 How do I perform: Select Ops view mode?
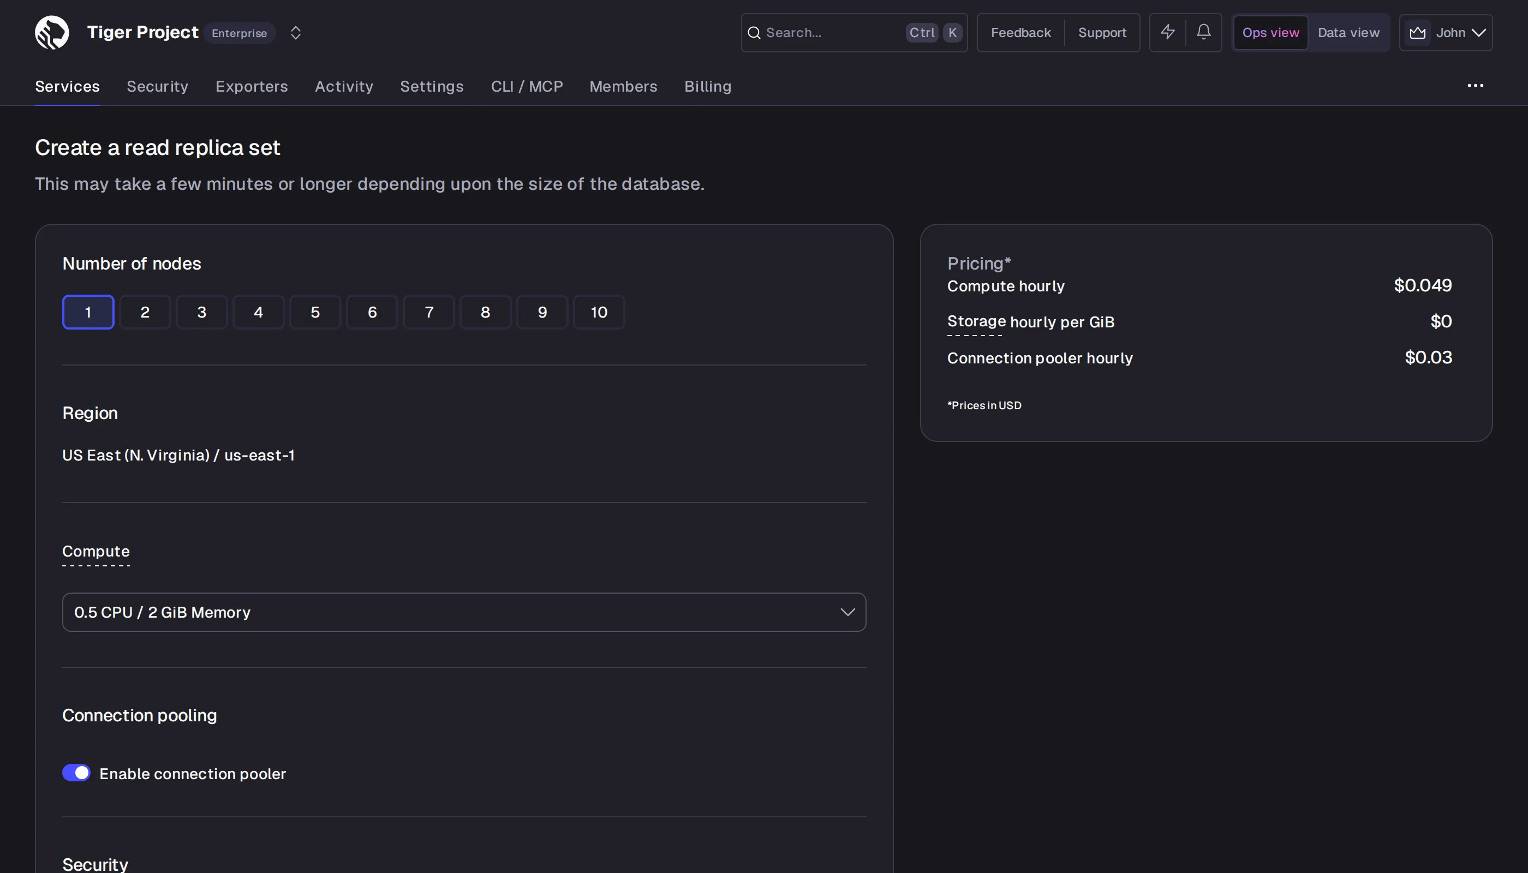[1270, 32]
